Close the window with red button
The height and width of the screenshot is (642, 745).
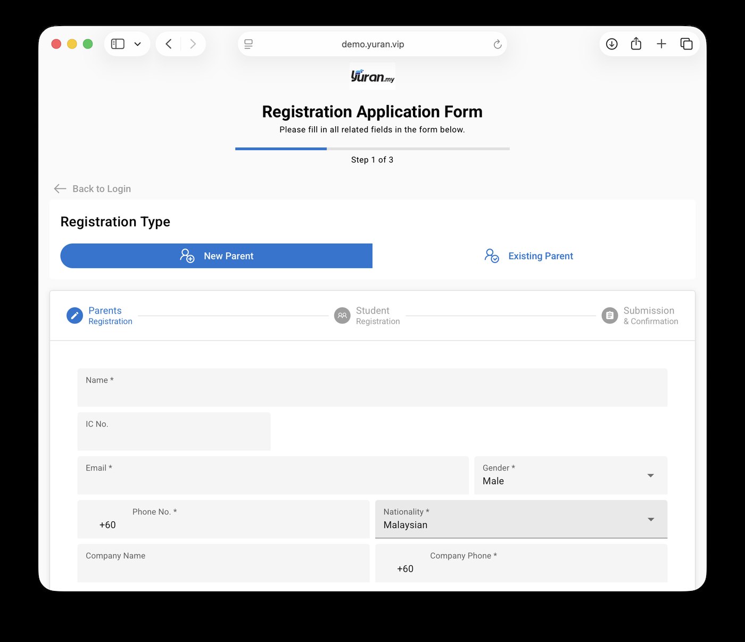(x=56, y=44)
